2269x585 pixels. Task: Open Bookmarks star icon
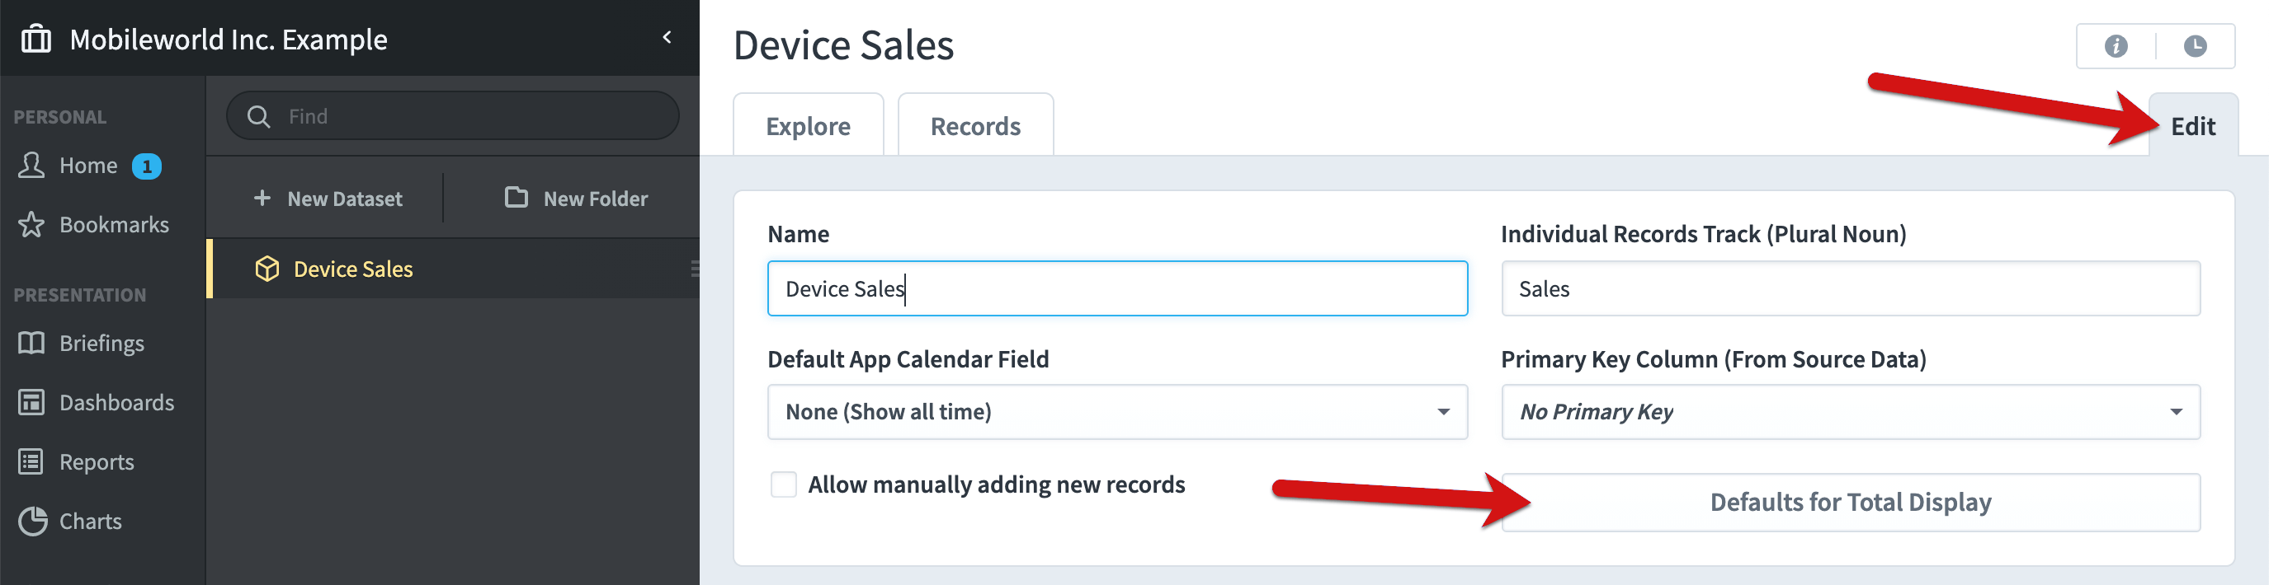tap(31, 224)
